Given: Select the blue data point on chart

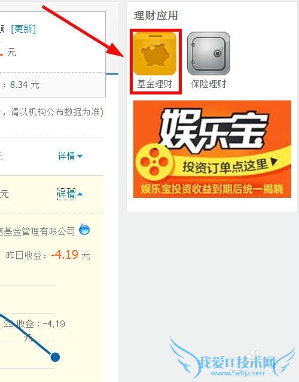Looking at the screenshot, I should point(56,357).
